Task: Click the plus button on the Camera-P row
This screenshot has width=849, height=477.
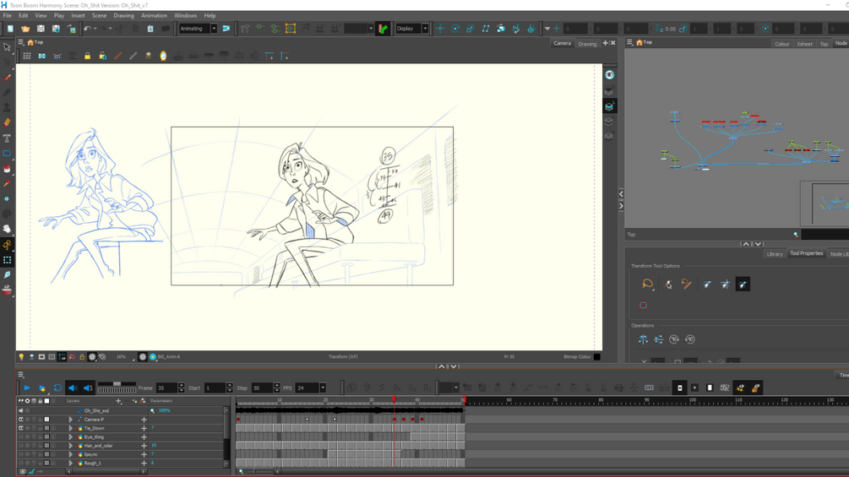Action: pyautogui.click(x=144, y=419)
